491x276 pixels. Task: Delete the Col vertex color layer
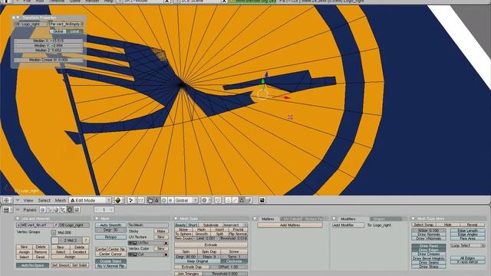[x=166, y=255]
